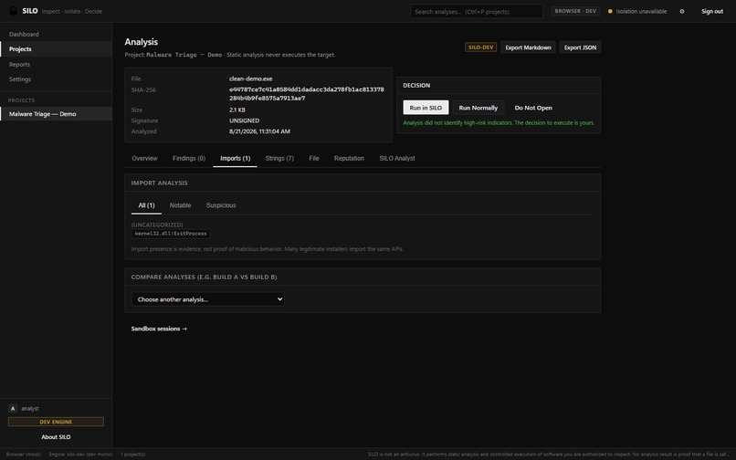Export the analysis as JSON
This screenshot has height=460, width=736.
pyautogui.click(x=580, y=47)
